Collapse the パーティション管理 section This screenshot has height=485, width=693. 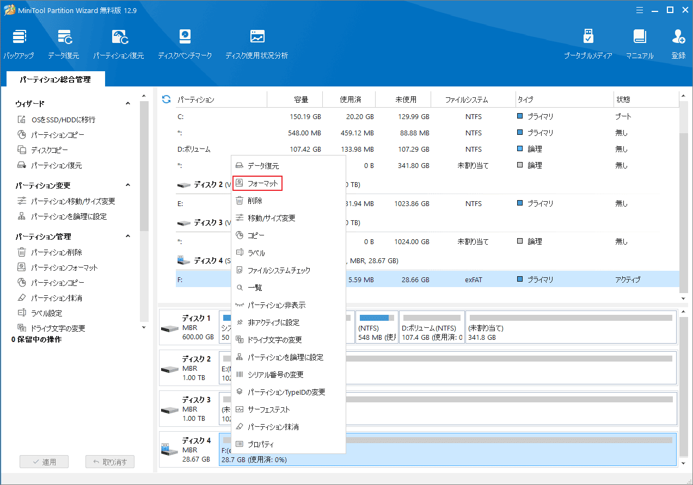tap(128, 237)
